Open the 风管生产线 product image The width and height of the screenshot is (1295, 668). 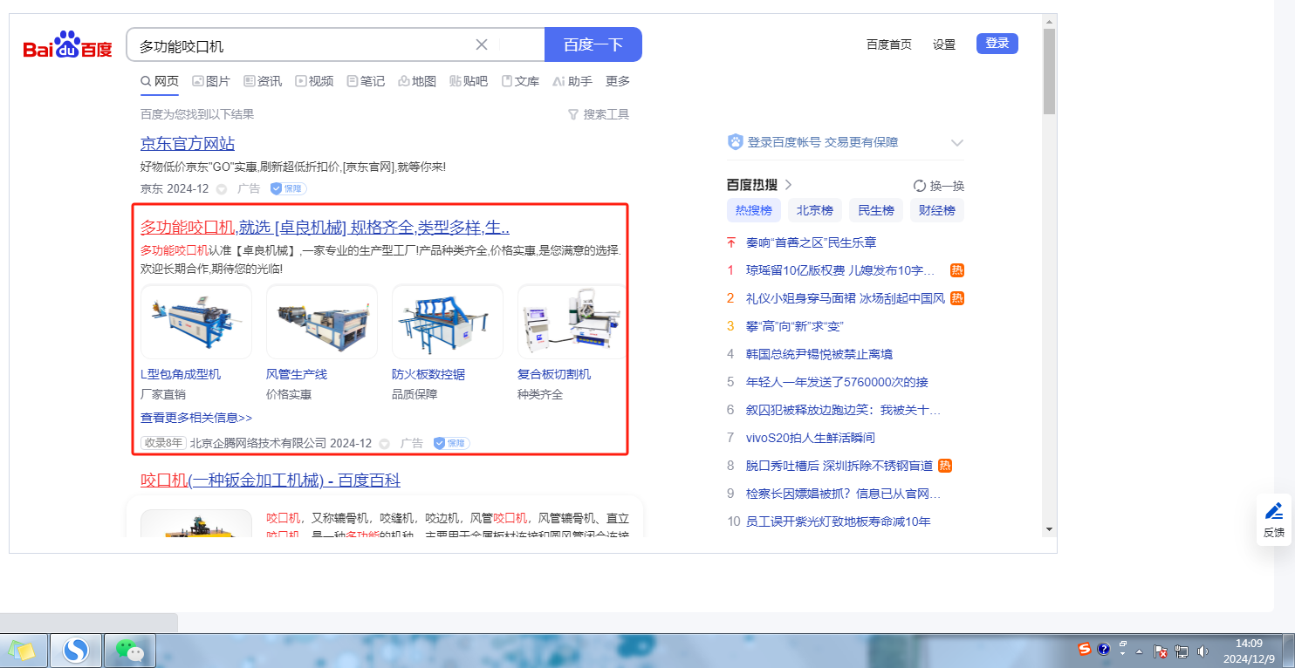coord(322,322)
